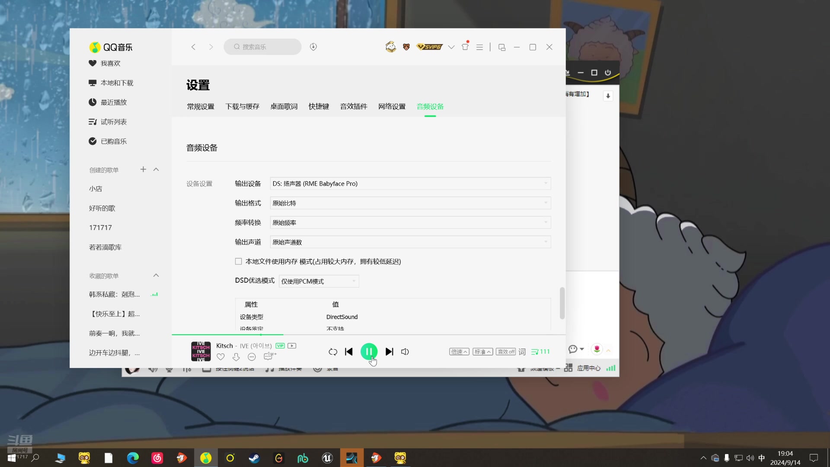Go back with the left arrow
830x467 pixels.
[x=193, y=47]
